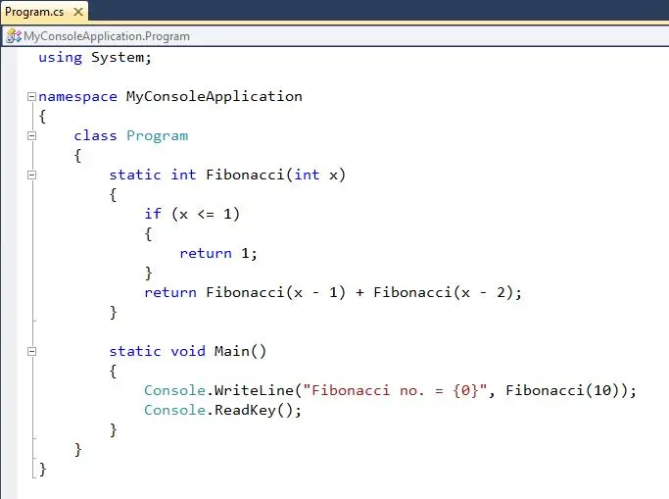Viewport: 669px width, 499px height.
Task: Click 'ReadKey();' call
Action: (x=258, y=410)
